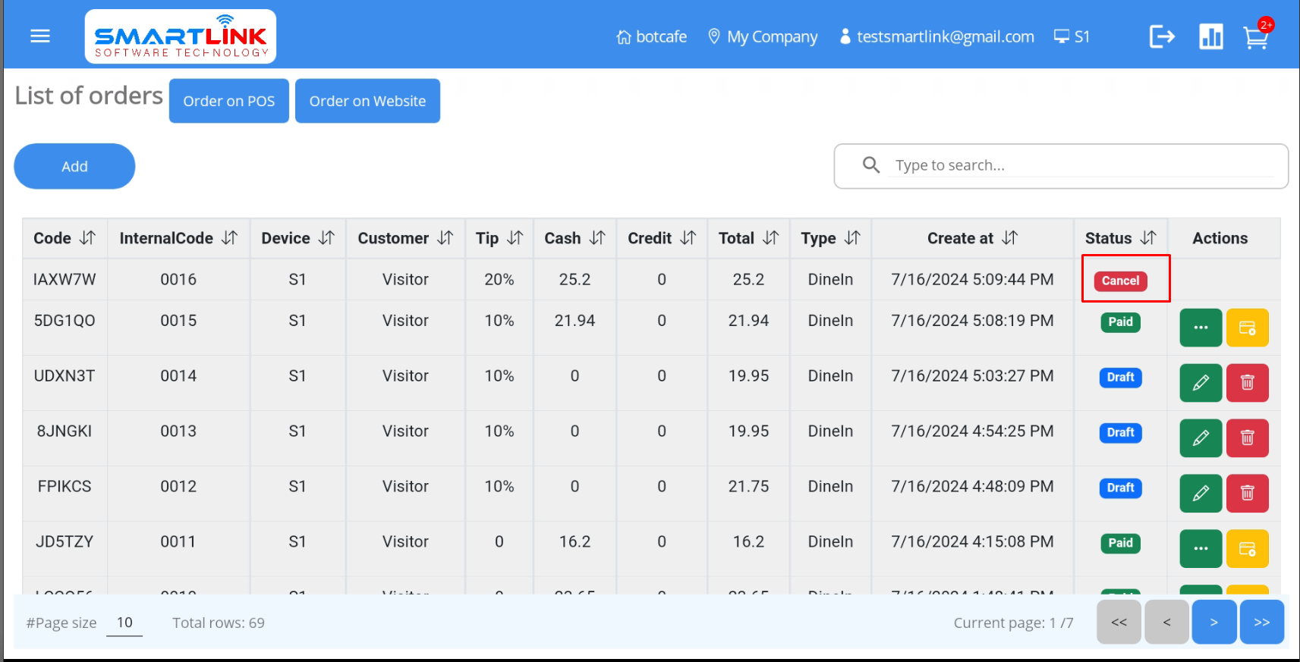Open more options for order 5DG1QO

tap(1201, 328)
